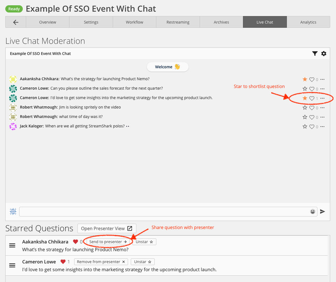The width and height of the screenshot is (336, 282).
Task: Click the back arrow navigation button
Action: [x=16, y=22]
